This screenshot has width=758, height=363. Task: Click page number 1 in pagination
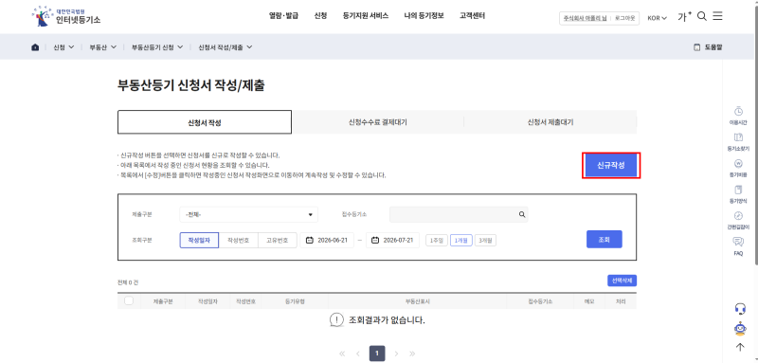377,354
